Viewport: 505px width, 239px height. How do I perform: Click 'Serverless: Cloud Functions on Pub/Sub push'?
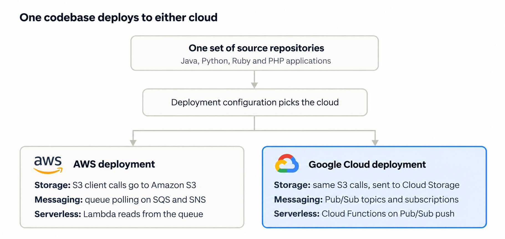[364, 214]
